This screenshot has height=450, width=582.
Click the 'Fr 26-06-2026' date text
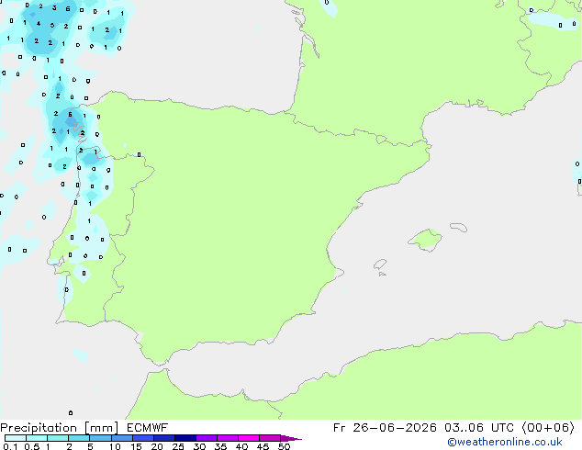(x=385, y=428)
